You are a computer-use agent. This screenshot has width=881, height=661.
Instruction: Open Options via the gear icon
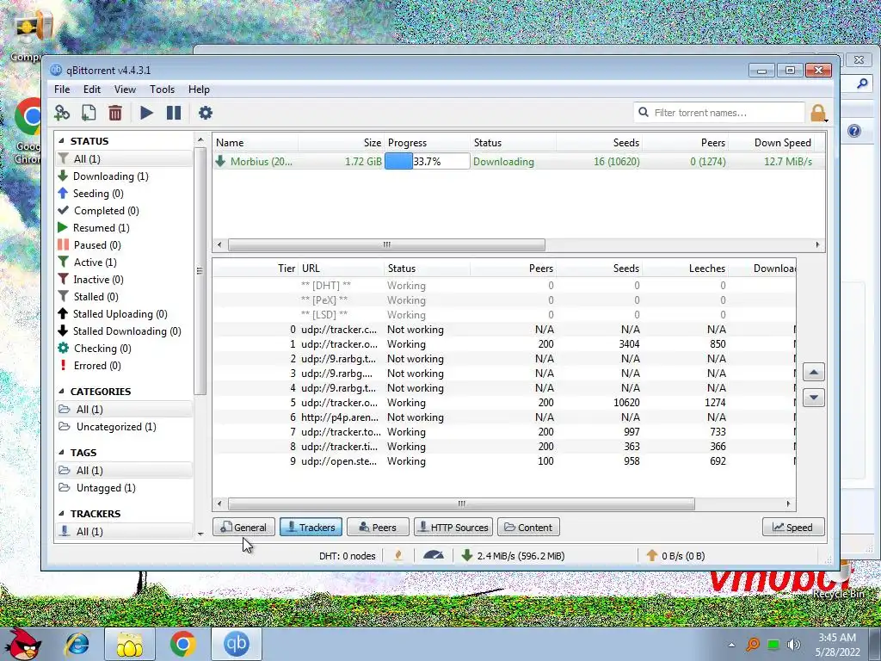coord(206,113)
